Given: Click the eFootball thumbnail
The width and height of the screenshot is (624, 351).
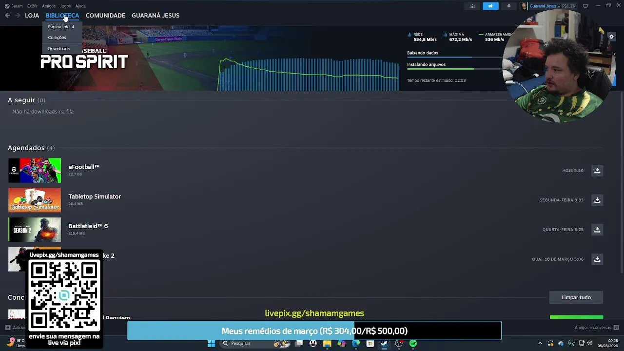Looking at the screenshot, I should point(35,171).
